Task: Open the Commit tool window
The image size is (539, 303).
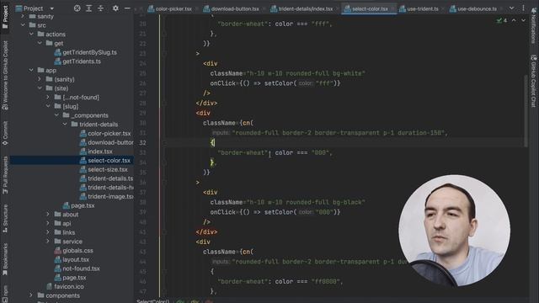Action: pyautogui.click(x=5, y=133)
